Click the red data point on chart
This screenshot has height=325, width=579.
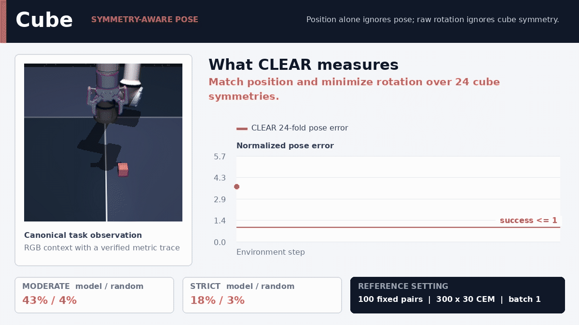tap(236, 187)
